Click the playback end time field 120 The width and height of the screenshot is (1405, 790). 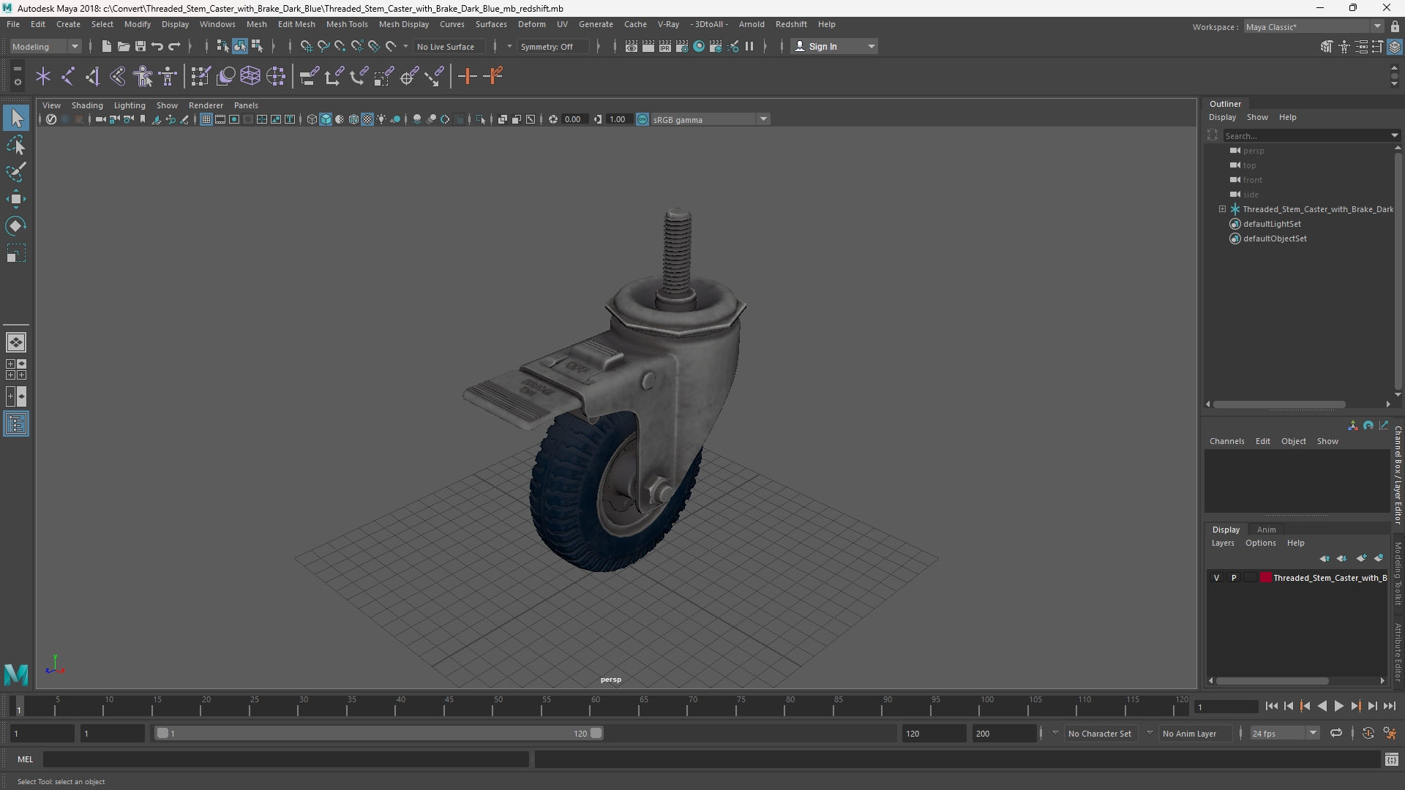(x=934, y=733)
